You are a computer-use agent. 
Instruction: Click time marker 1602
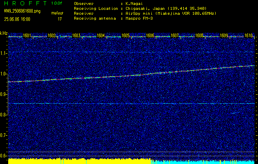click(x=52, y=35)
